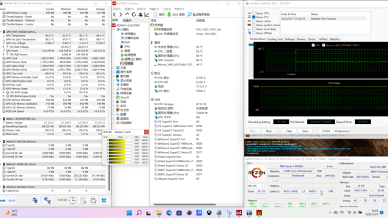388x218 pixels.
Task: Click the green BIOS update arrow
Action: [x=169, y=15]
